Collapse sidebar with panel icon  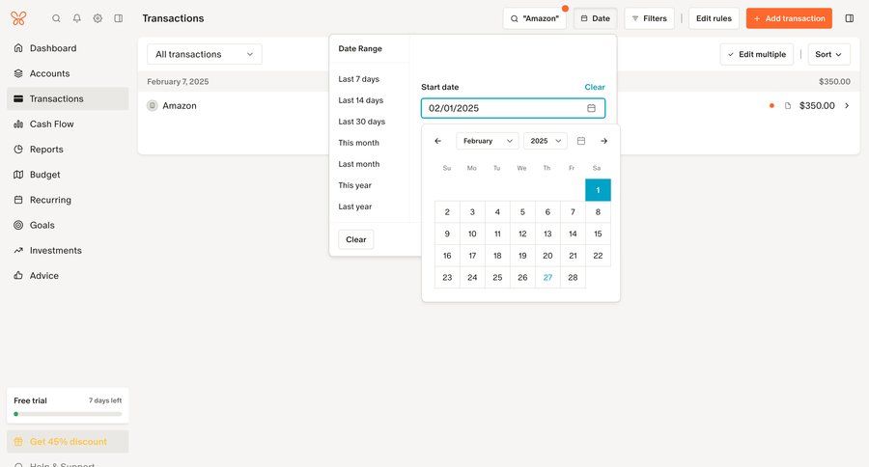(x=119, y=18)
